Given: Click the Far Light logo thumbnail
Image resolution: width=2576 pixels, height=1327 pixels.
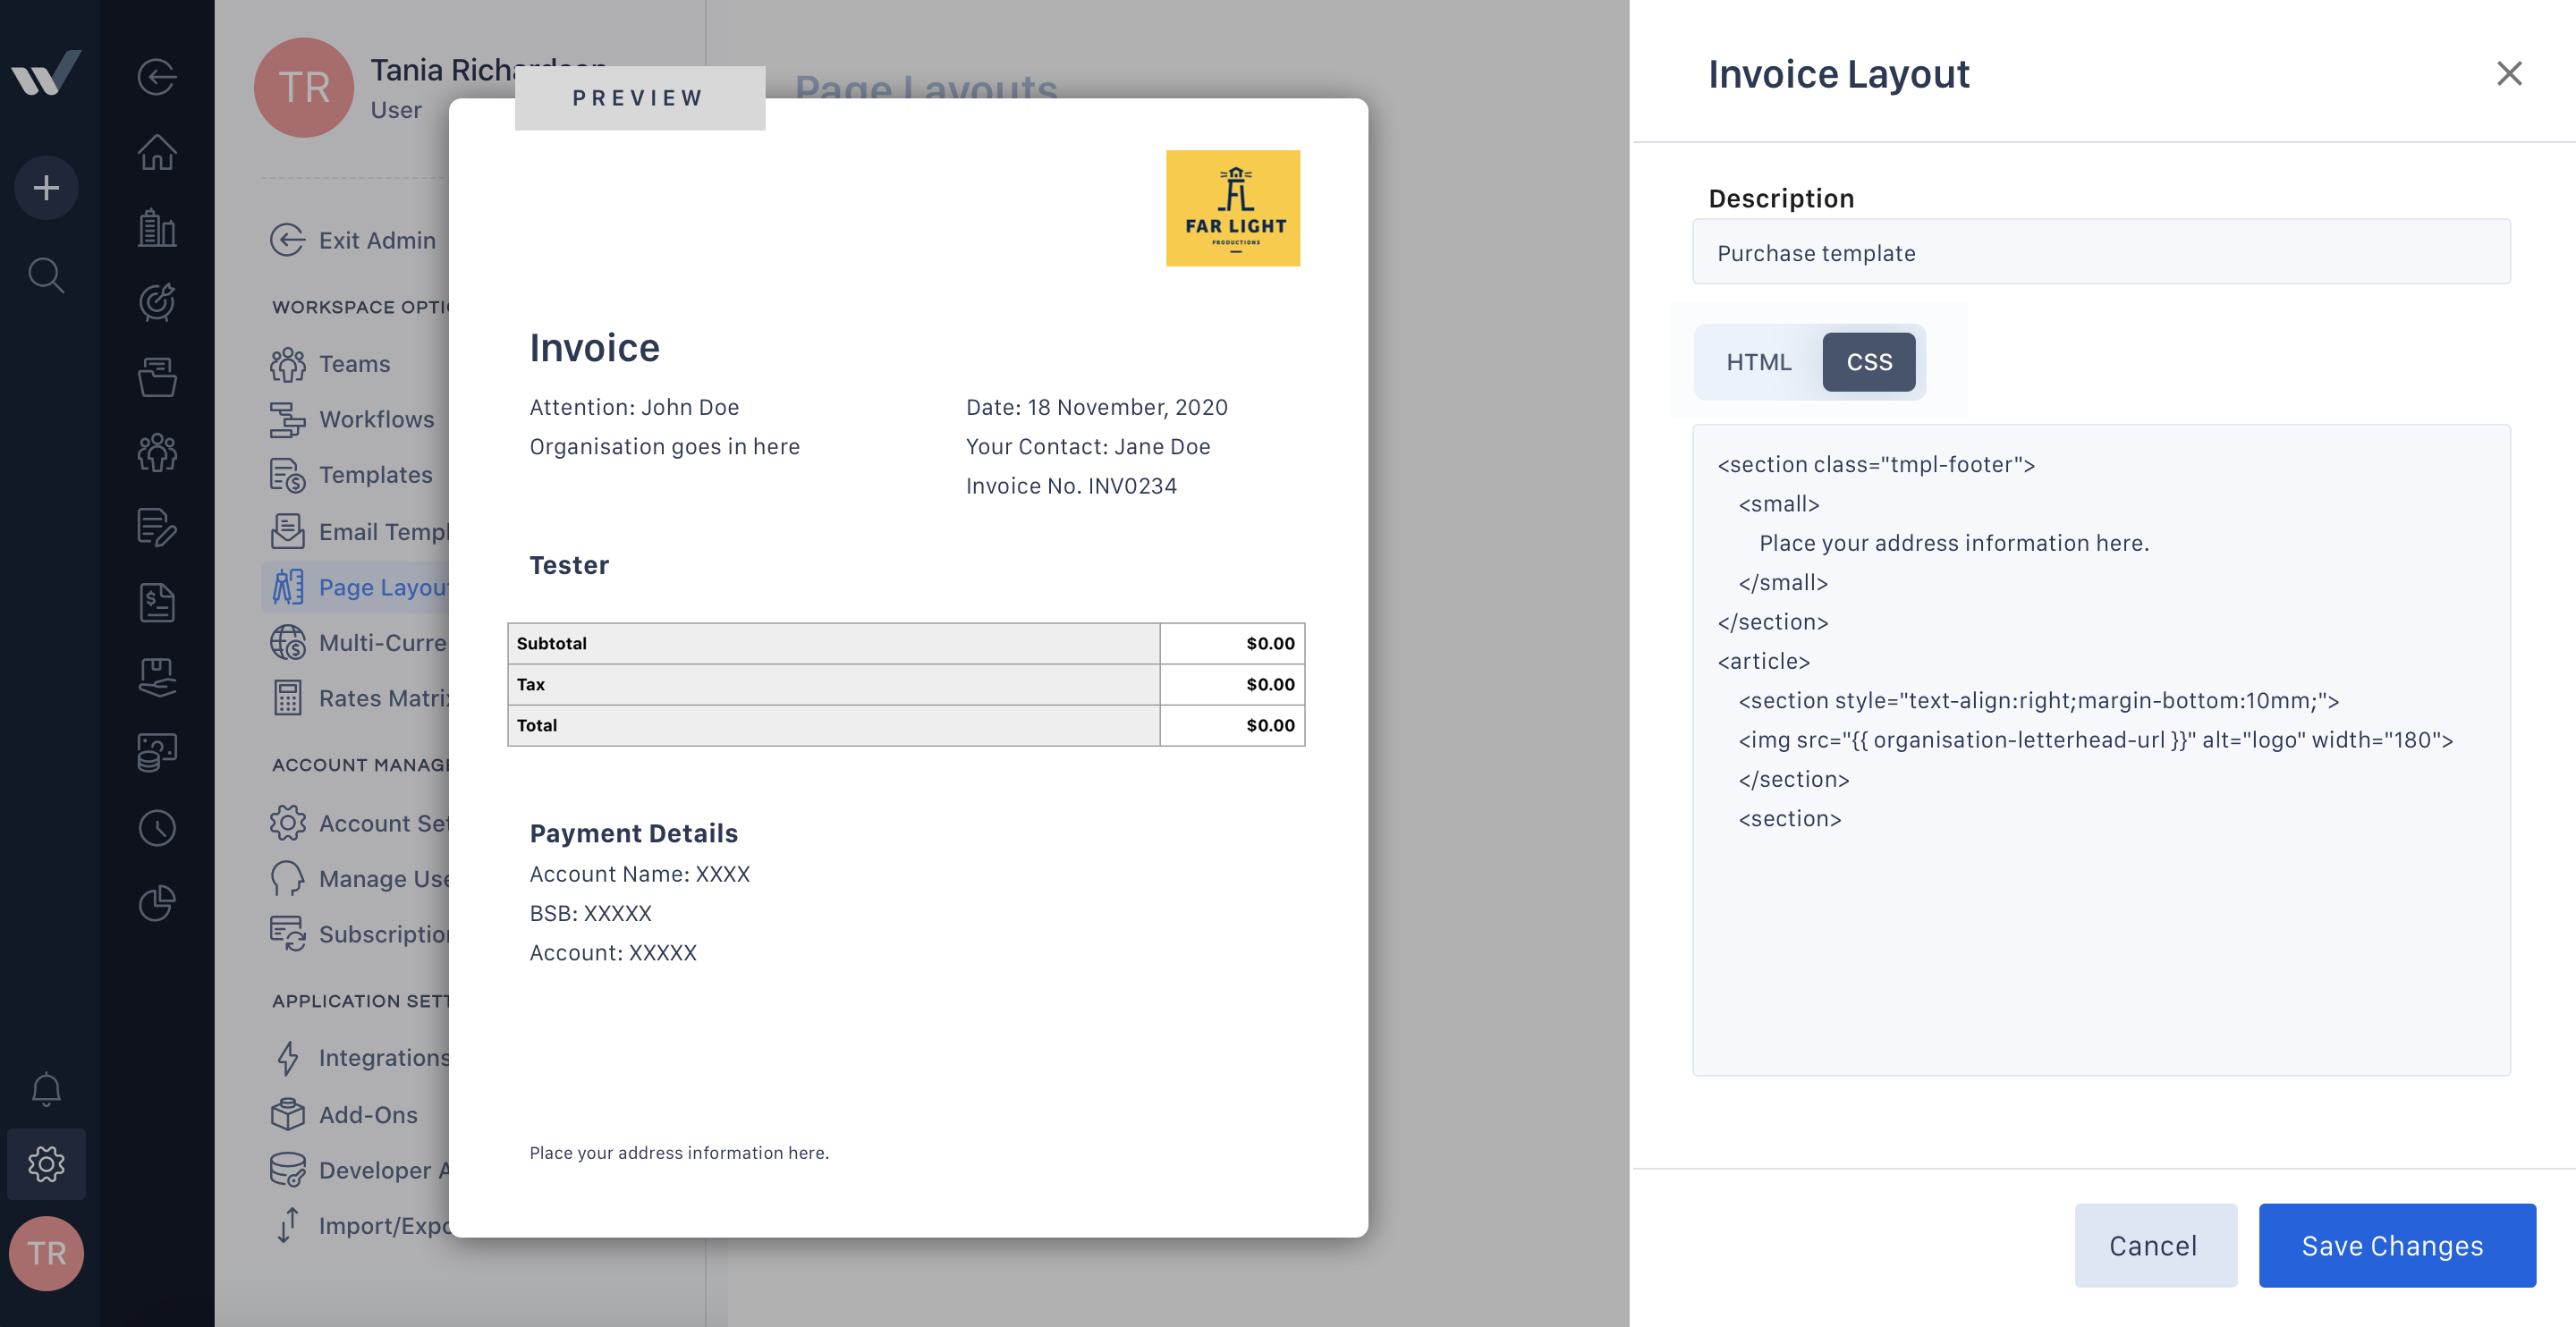Looking at the screenshot, I should (x=1232, y=208).
